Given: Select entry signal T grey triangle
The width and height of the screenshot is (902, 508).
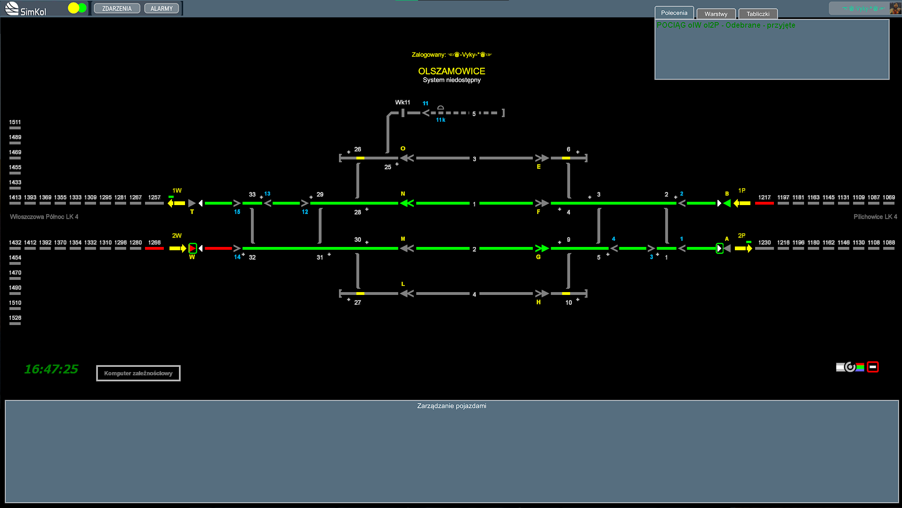Looking at the screenshot, I should coord(192,203).
